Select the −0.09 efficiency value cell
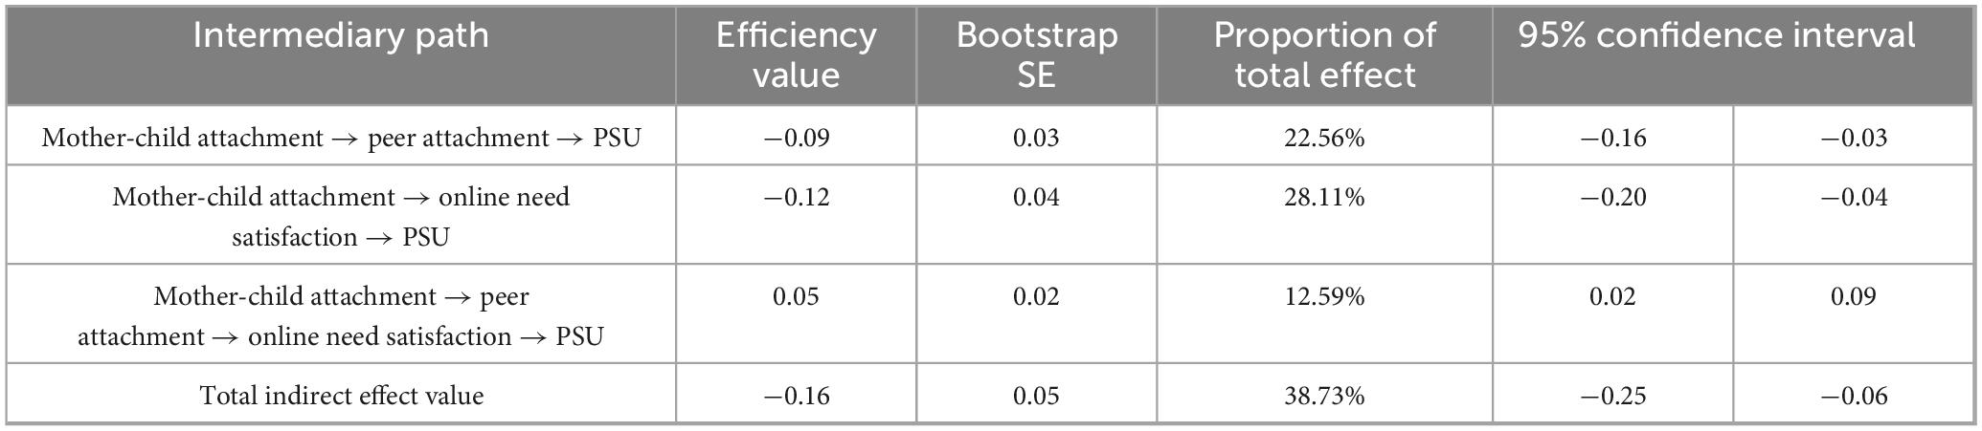Screen dimensions: 1982x431 click(796, 138)
